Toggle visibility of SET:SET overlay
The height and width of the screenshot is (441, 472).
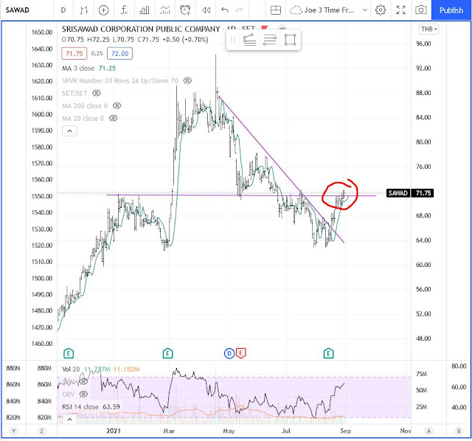[x=97, y=94]
